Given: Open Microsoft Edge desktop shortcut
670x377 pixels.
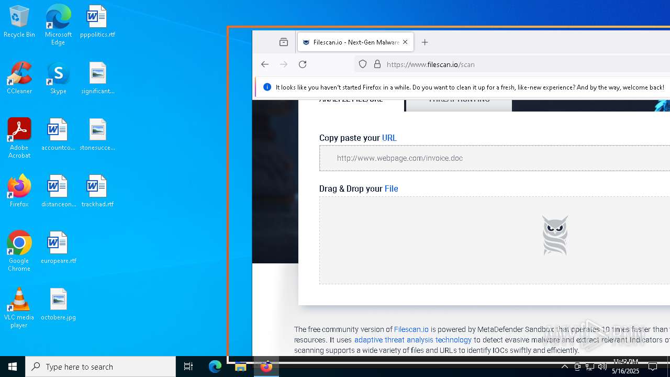Looking at the screenshot, I should pos(58,25).
